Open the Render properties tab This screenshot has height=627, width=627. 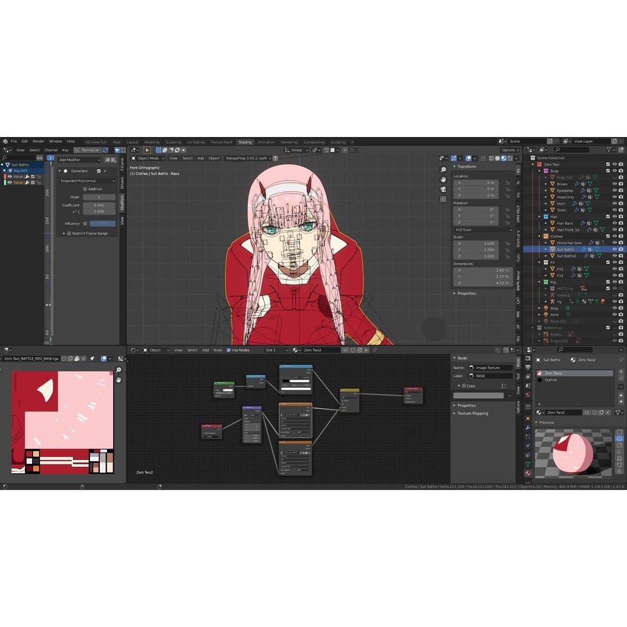pos(528,359)
